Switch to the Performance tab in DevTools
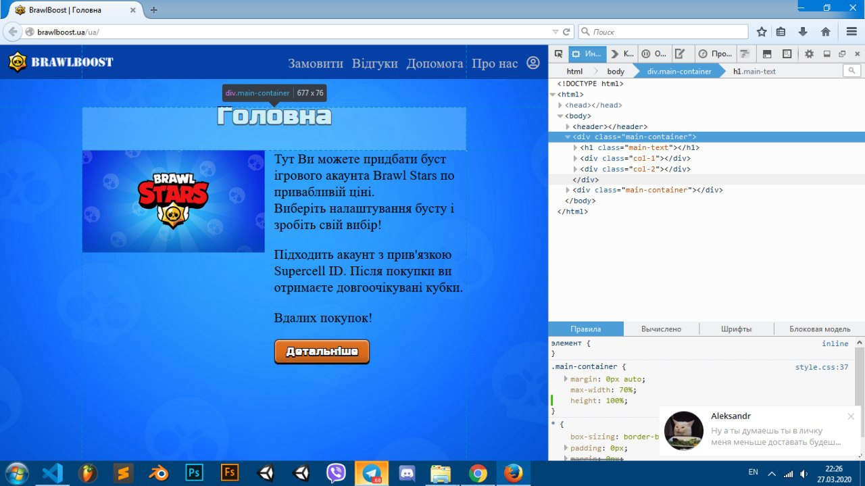 click(714, 54)
